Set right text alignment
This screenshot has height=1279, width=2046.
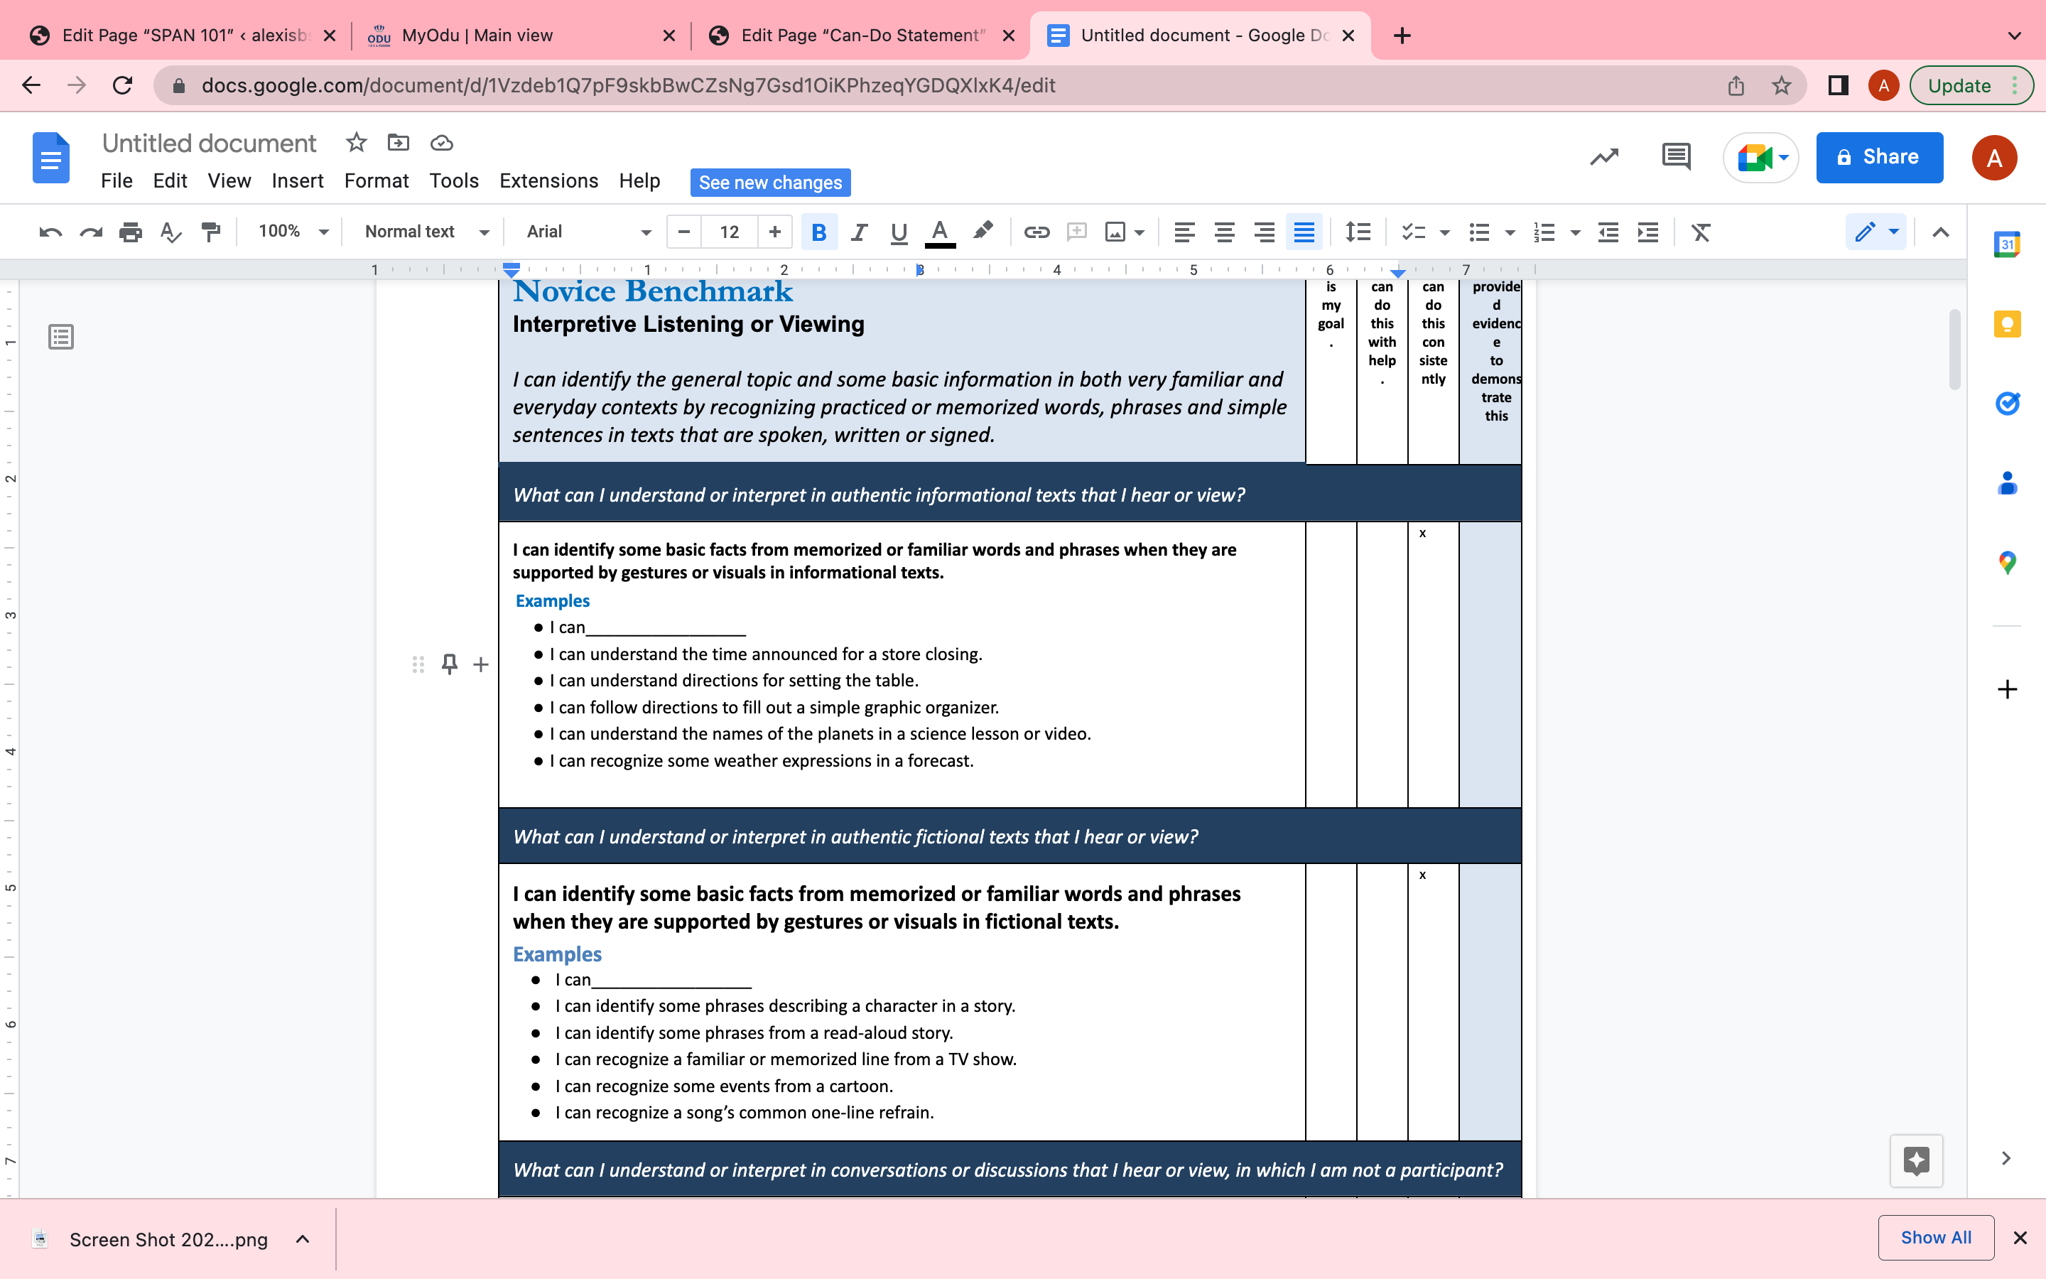(1263, 232)
